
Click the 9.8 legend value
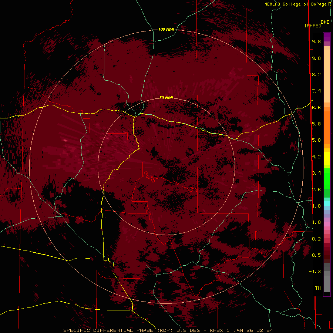pos(316,41)
